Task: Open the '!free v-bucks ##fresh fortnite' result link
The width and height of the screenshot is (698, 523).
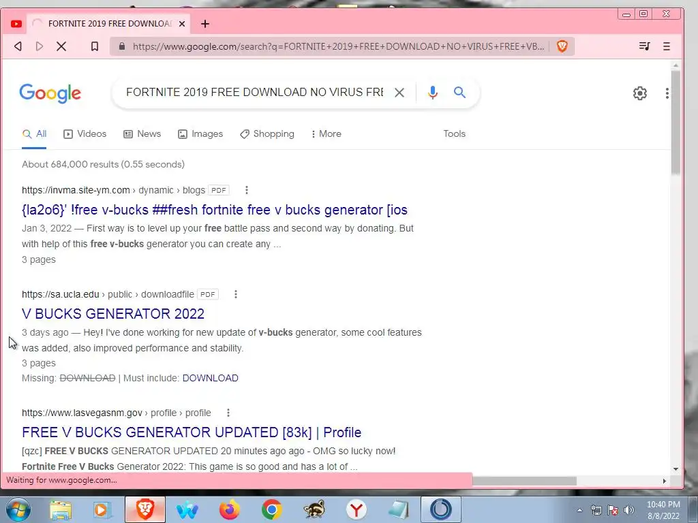Action: click(x=215, y=210)
